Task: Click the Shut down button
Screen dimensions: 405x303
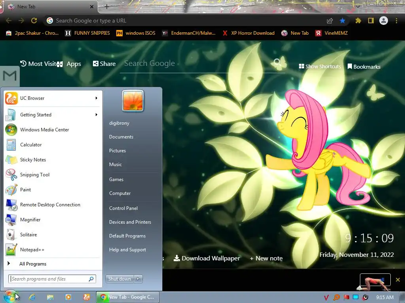Action: tap(119, 279)
